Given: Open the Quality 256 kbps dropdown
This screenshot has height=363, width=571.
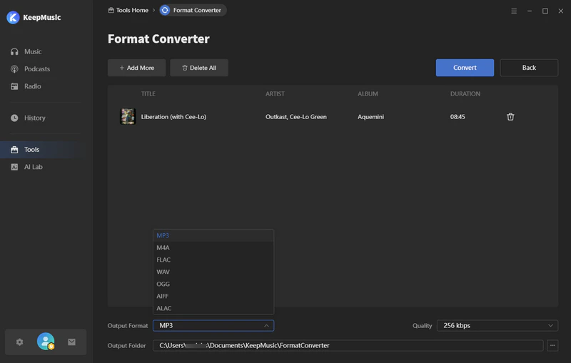Looking at the screenshot, I should (497, 325).
